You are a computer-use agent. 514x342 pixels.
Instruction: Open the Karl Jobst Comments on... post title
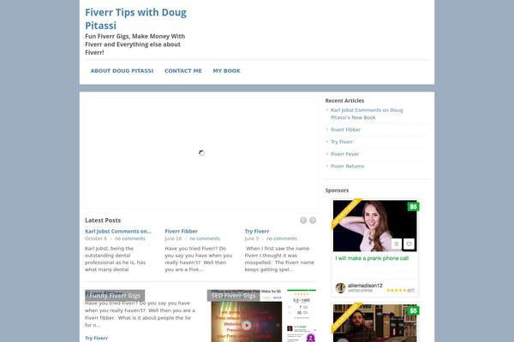point(118,231)
